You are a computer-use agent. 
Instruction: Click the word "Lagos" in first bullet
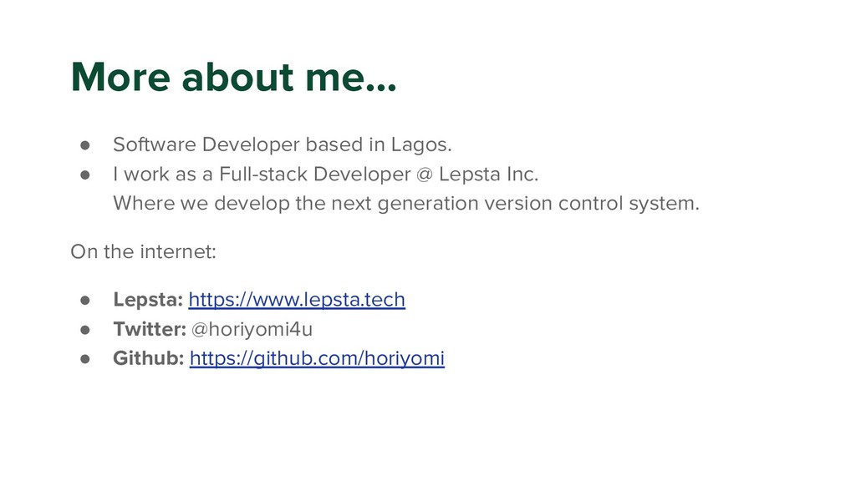(x=420, y=145)
